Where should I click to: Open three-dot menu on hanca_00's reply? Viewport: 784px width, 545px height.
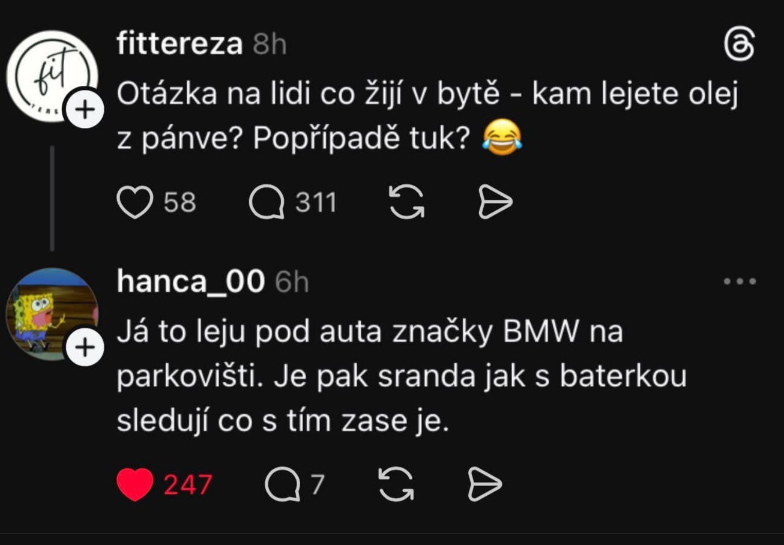tap(740, 281)
